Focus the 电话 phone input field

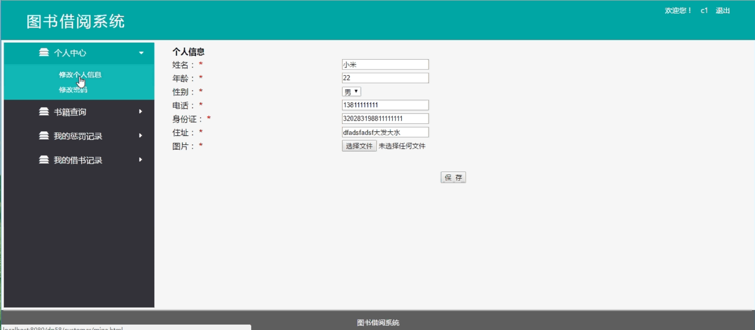click(x=385, y=105)
